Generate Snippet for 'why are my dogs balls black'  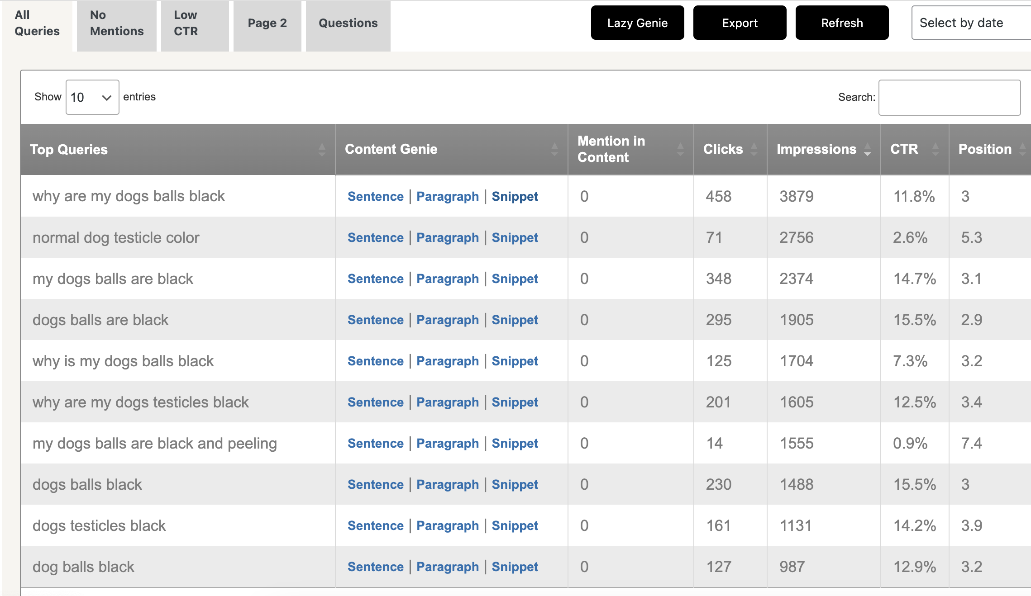[515, 197]
